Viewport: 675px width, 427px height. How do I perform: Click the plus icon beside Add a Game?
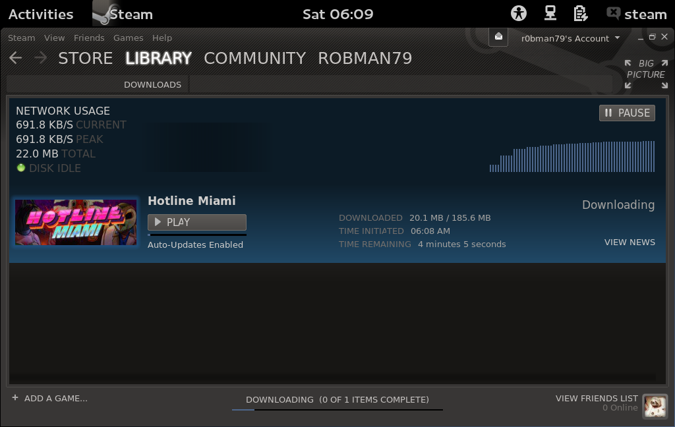[15, 398]
